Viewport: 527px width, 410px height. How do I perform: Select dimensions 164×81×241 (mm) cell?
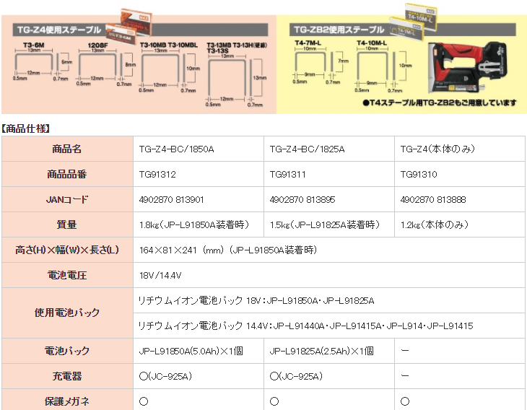(329, 250)
